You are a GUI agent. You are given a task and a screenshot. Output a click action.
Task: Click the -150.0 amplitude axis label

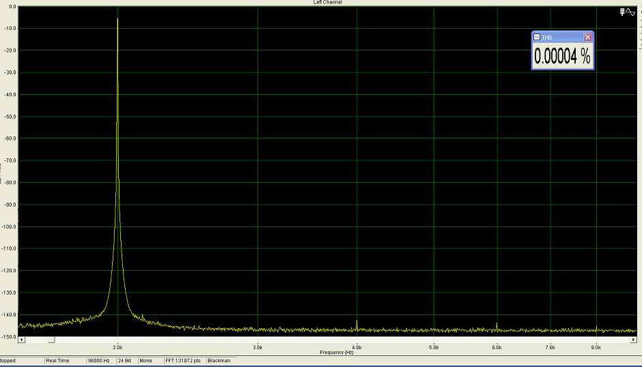9,337
